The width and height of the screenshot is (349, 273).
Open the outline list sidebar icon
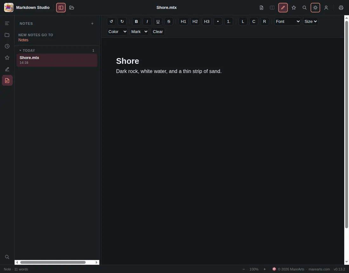[7, 23]
